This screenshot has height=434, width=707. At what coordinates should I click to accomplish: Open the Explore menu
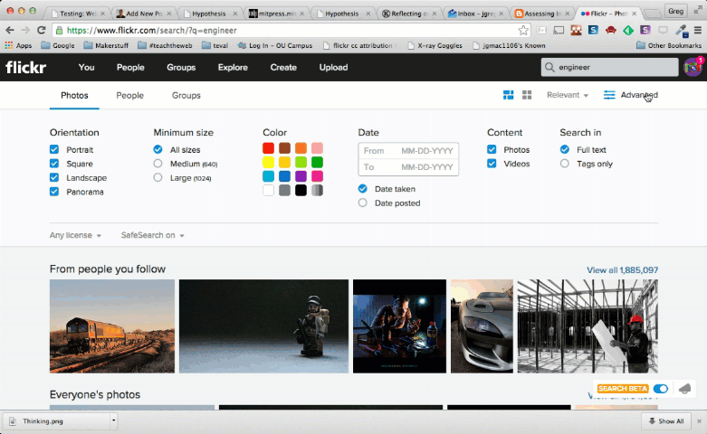pos(233,67)
